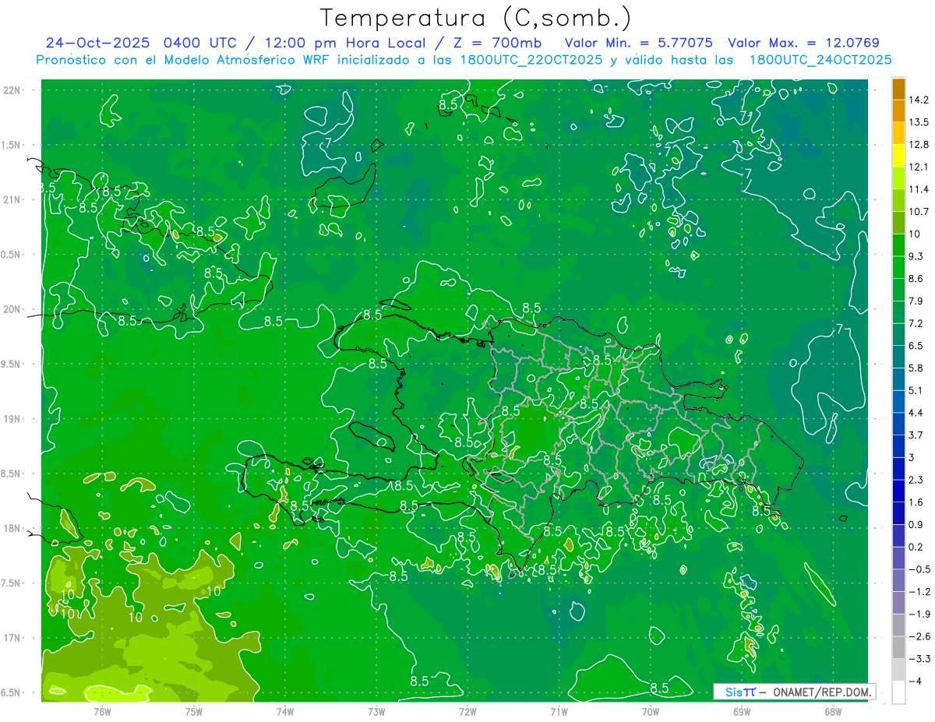Click the 68W longitude axis label
The height and width of the screenshot is (722, 935).
[832, 711]
